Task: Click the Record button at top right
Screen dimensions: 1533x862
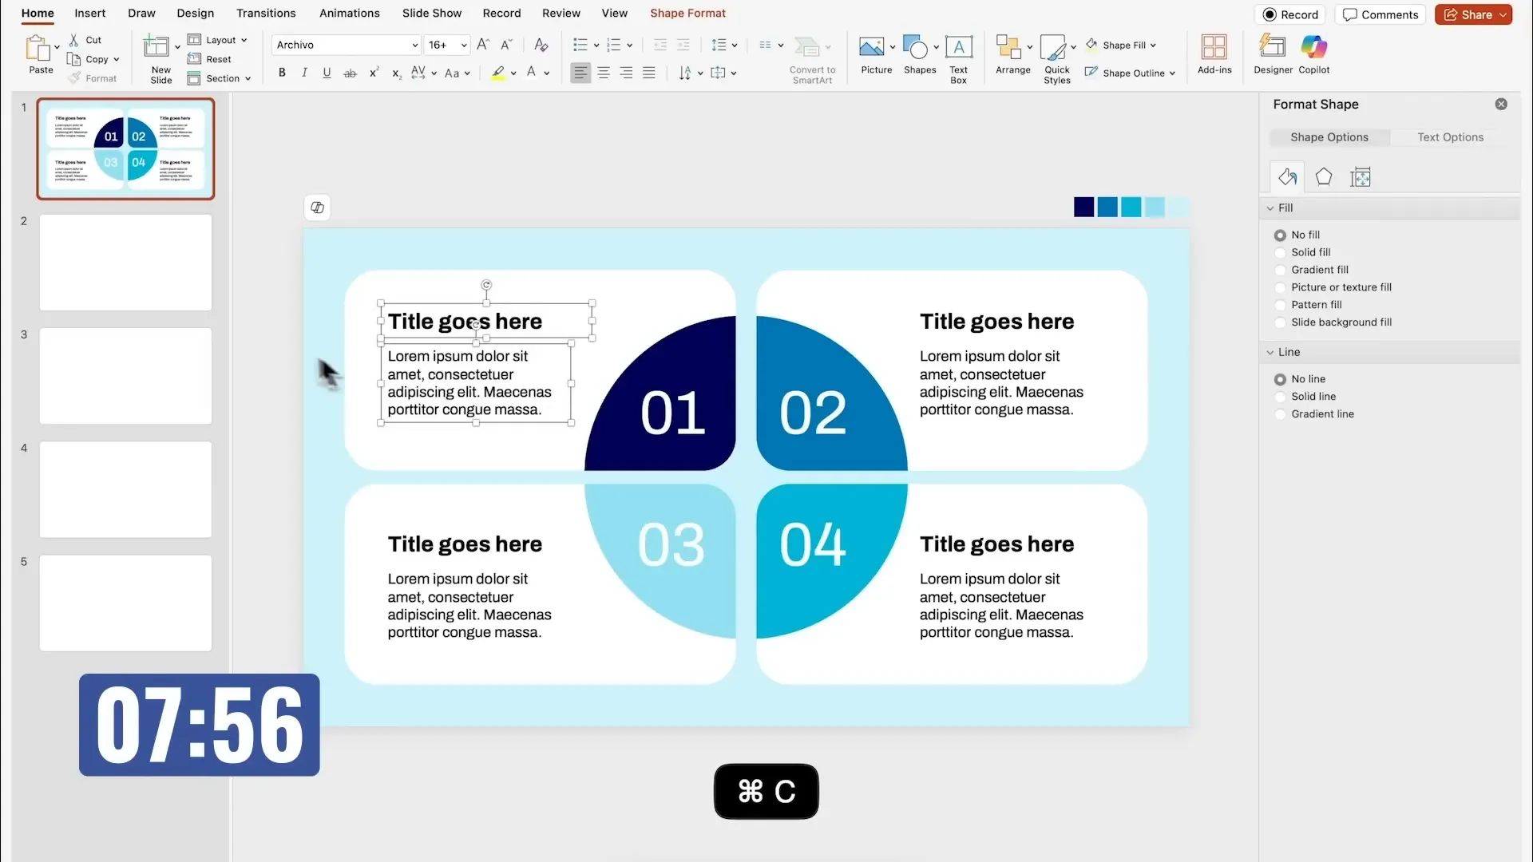Action: 1291,14
